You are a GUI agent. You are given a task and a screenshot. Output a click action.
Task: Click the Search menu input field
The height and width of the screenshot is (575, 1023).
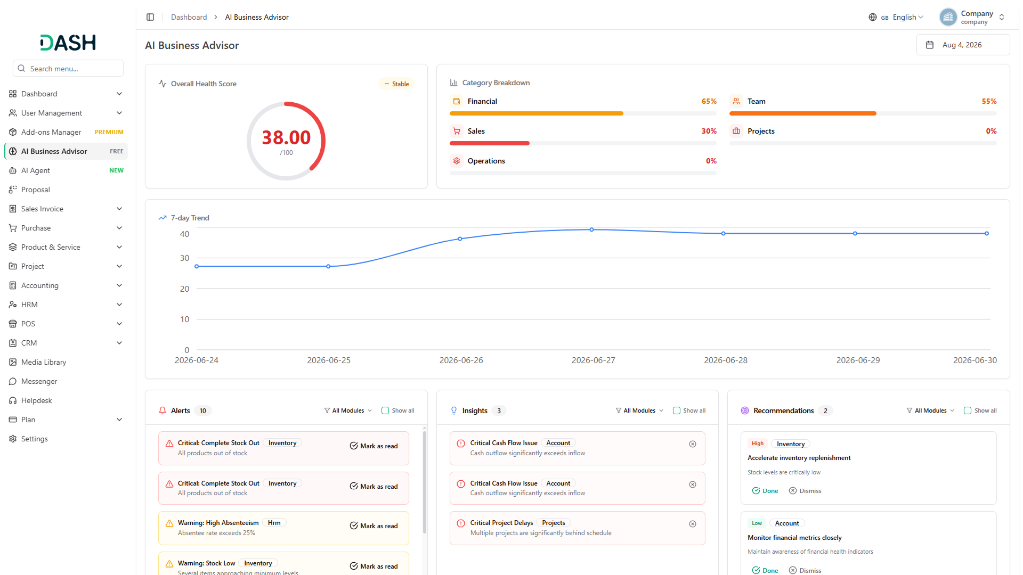coord(68,69)
